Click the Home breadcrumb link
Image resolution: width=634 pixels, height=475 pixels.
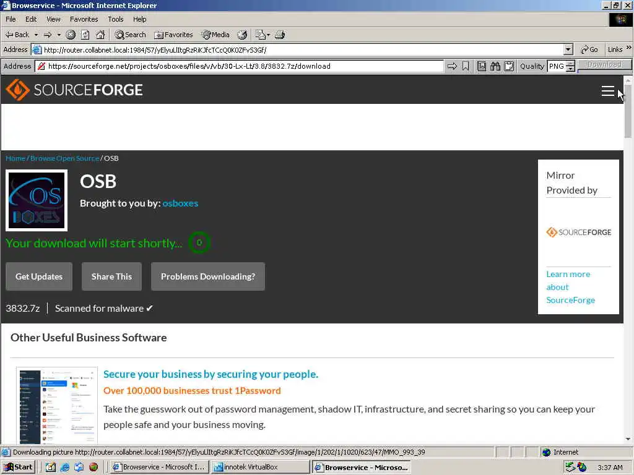coord(15,158)
